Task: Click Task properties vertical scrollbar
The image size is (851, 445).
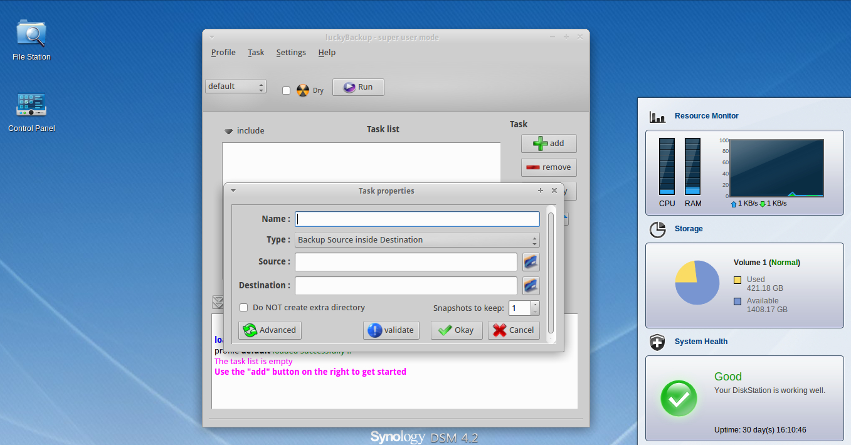Action: pyautogui.click(x=551, y=273)
